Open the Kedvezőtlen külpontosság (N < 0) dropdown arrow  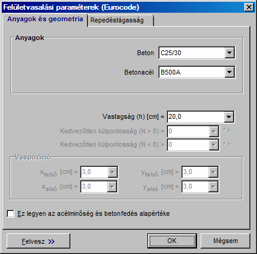(x=213, y=145)
